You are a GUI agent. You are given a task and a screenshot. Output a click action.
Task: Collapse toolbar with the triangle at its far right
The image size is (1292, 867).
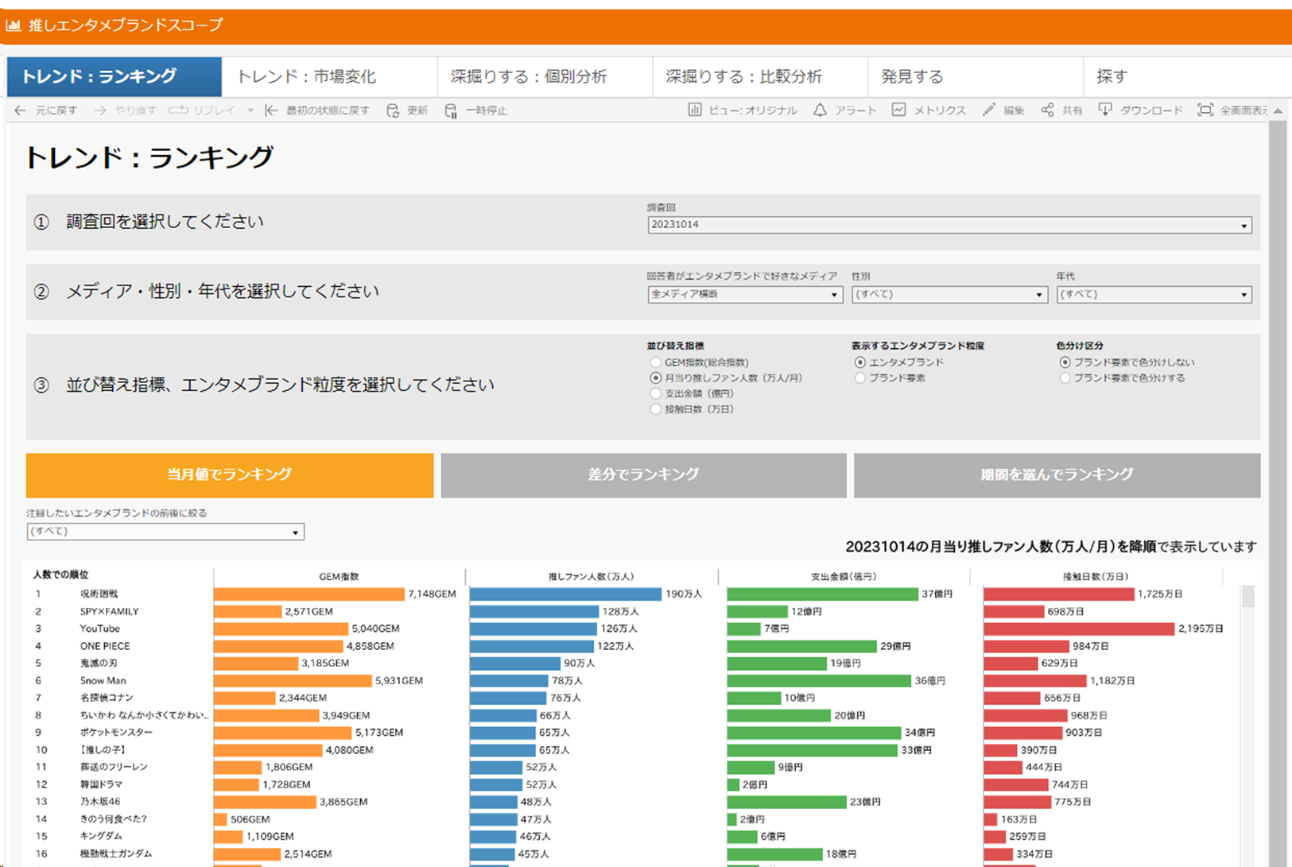pos(1278,110)
